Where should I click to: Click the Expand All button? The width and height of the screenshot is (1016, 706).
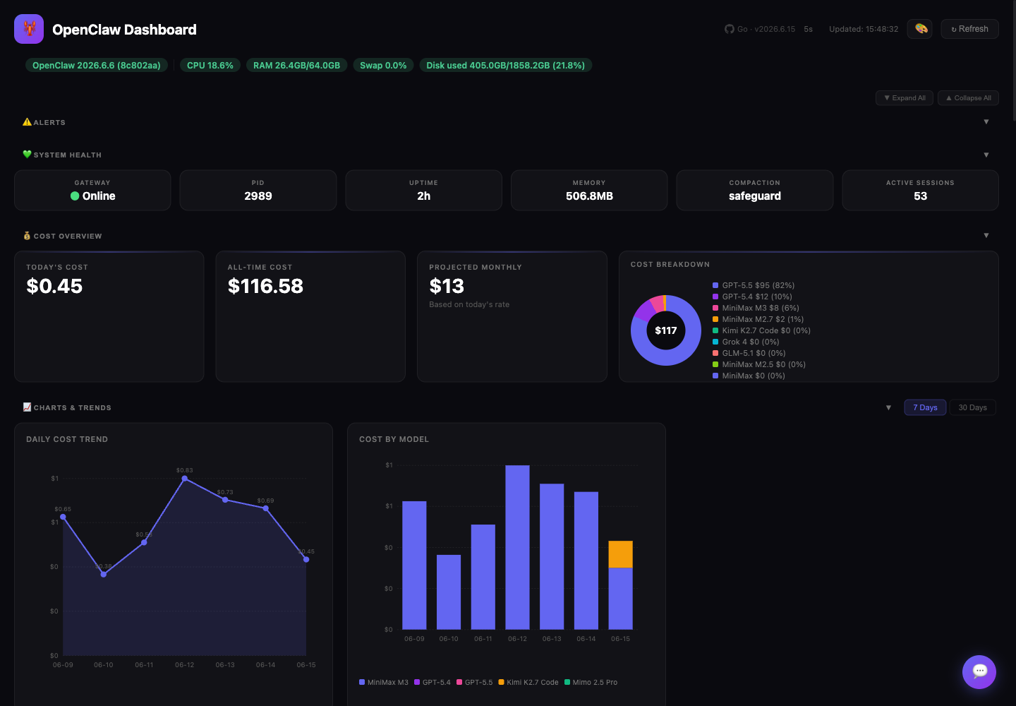pyautogui.click(x=905, y=98)
